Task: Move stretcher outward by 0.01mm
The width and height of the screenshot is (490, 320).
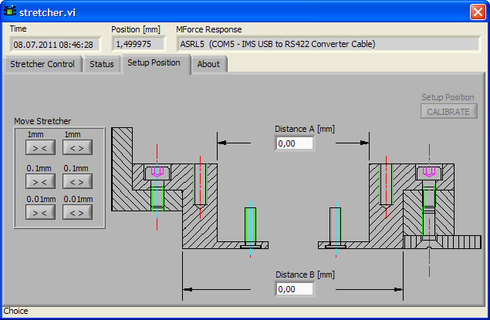Action: point(77,213)
